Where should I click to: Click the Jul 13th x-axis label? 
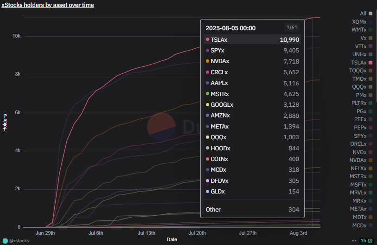147,233
